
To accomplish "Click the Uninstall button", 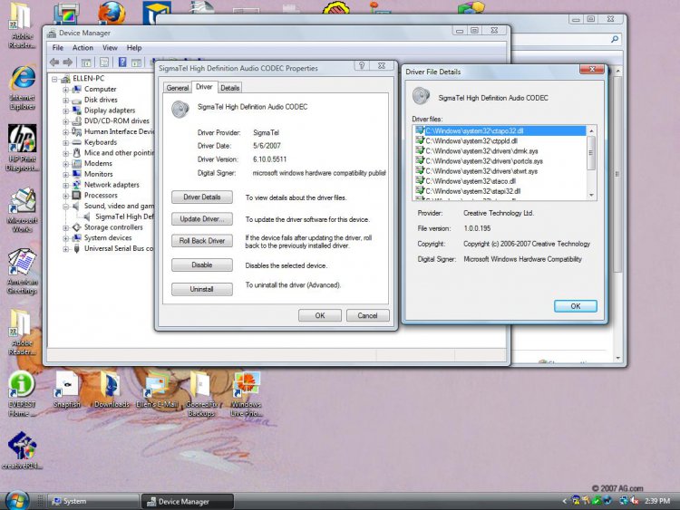I will coord(201,289).
